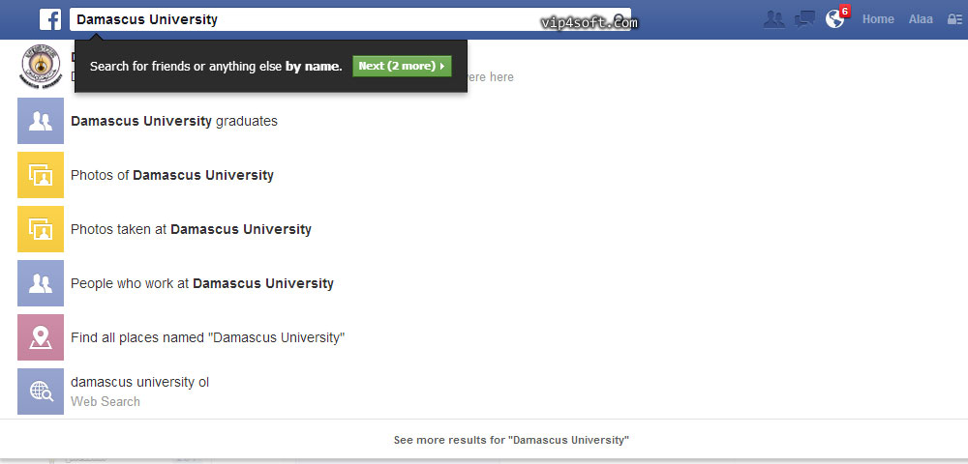Open the messages icon

pos(804,19)
